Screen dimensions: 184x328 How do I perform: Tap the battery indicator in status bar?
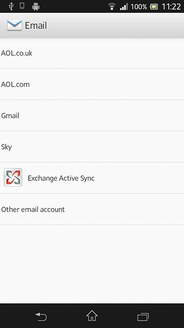click(154, 7)
